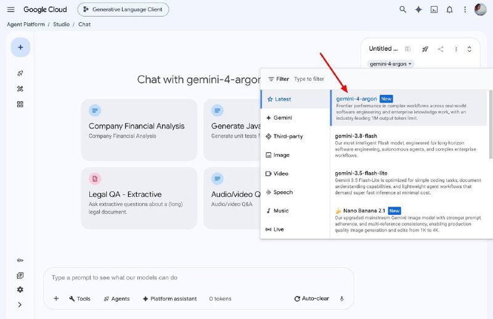The image size is (493, 319).
Task: Open the notifications bell
Action: coord(450,10)
